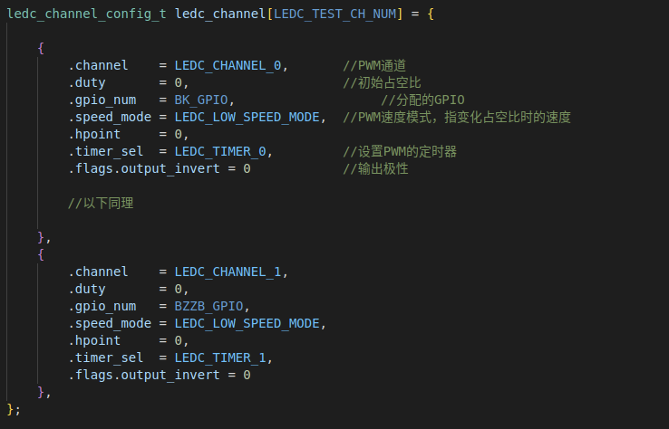The width and height of the screenshot is (669, 429).
Task: Click the ledc_channel_config_t type name
Action: pos(87,14)
